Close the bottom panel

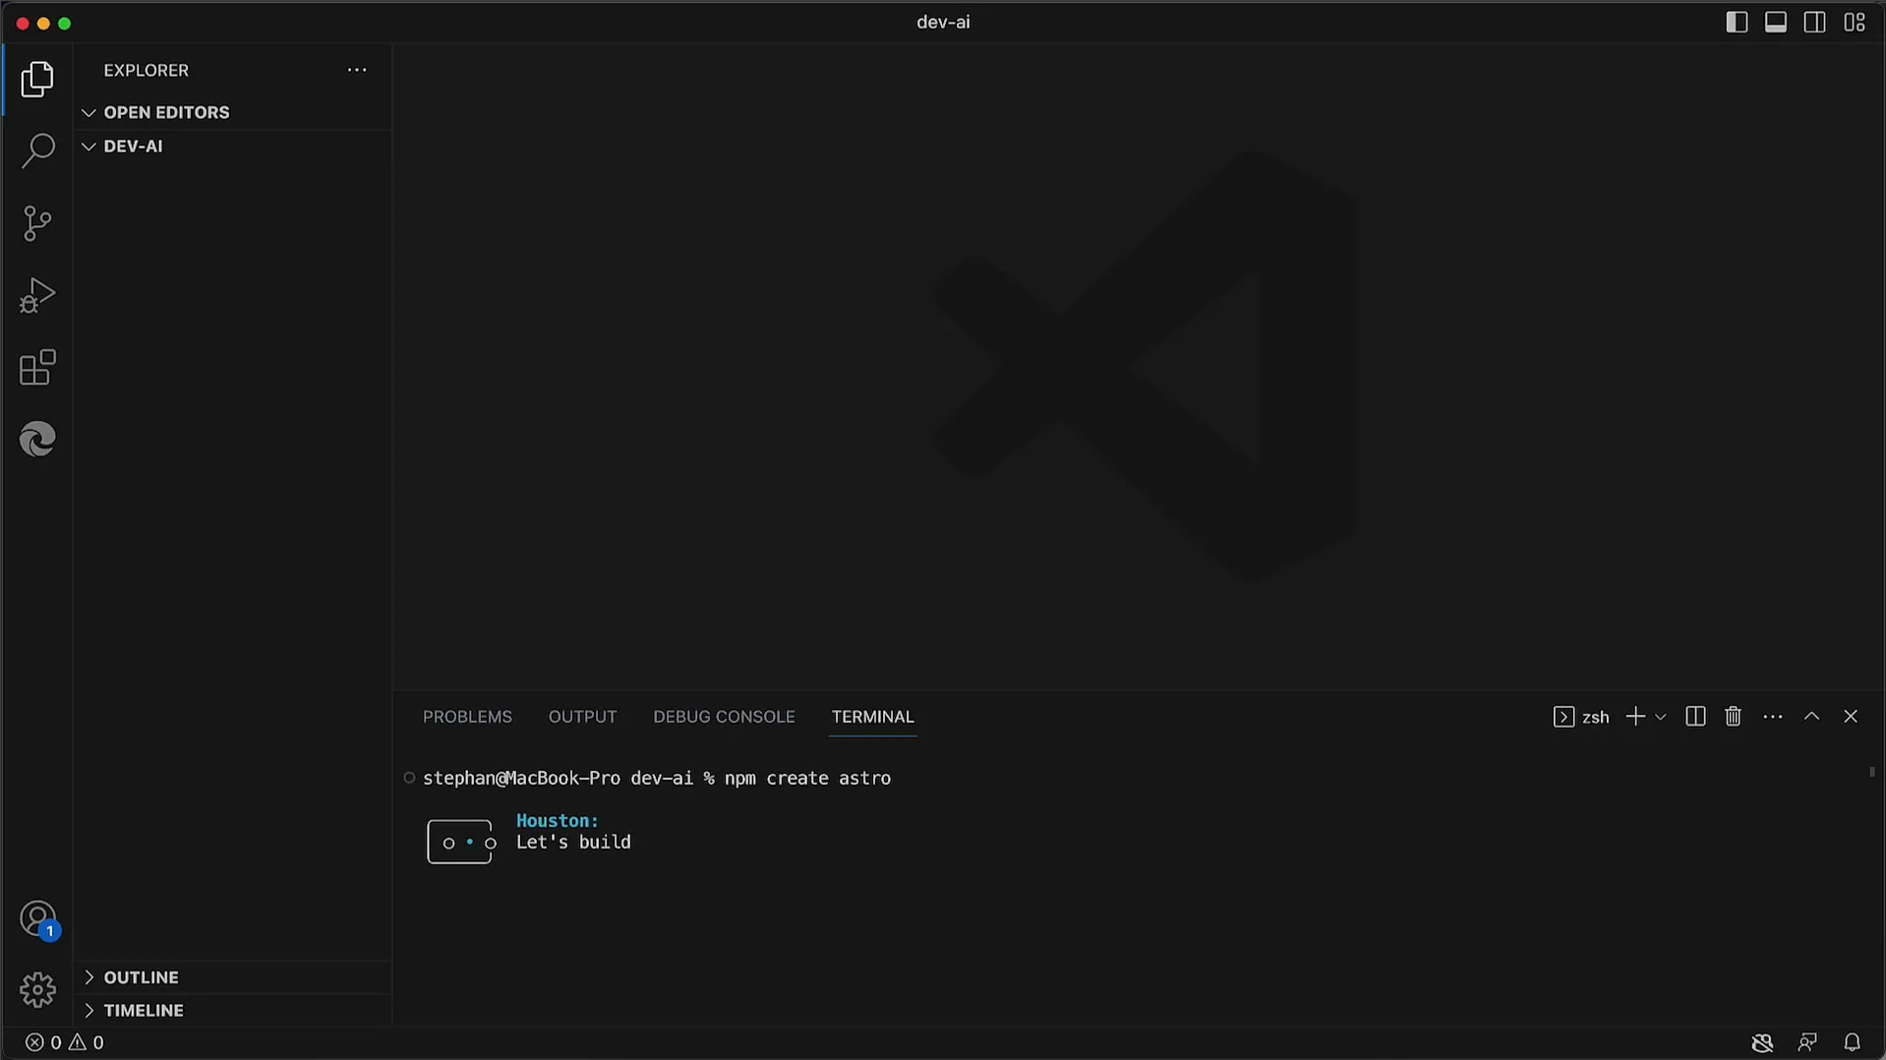(x=1851, y=717)
